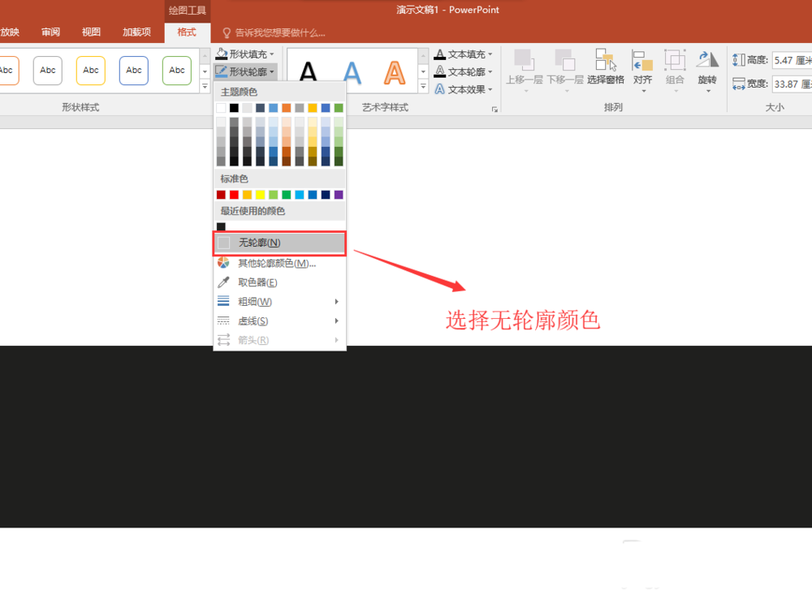
Task: Apply the gray outlined Abc shape style
Action: click(x=48, y=71)
